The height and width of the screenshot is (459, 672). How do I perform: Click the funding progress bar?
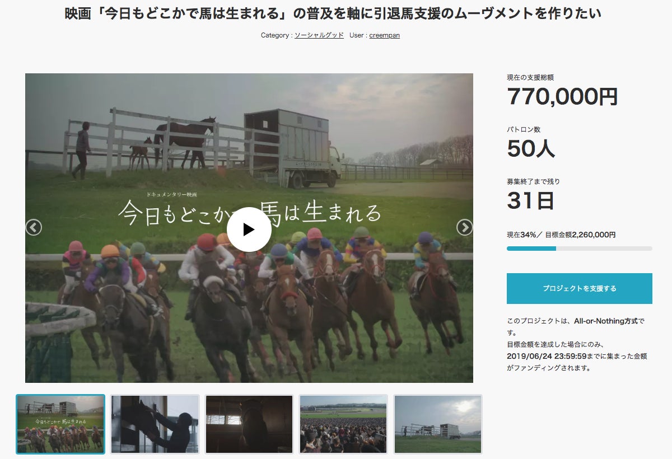(x=580, y=249)
